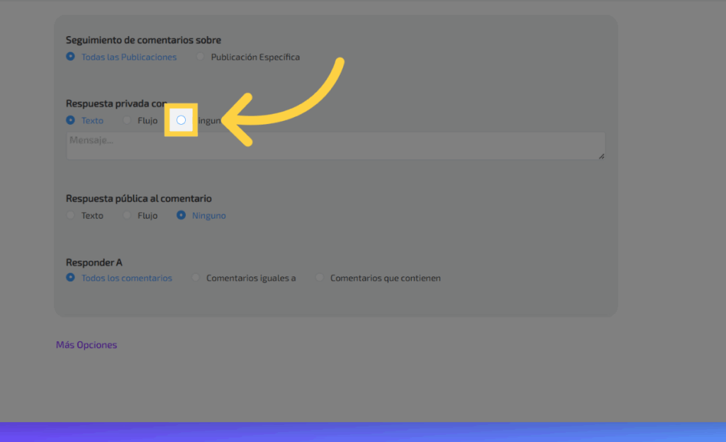Screen dimensions: 726x442
Task: Choose the 'Publicación Específica' radio button
Action: (200, 57)
